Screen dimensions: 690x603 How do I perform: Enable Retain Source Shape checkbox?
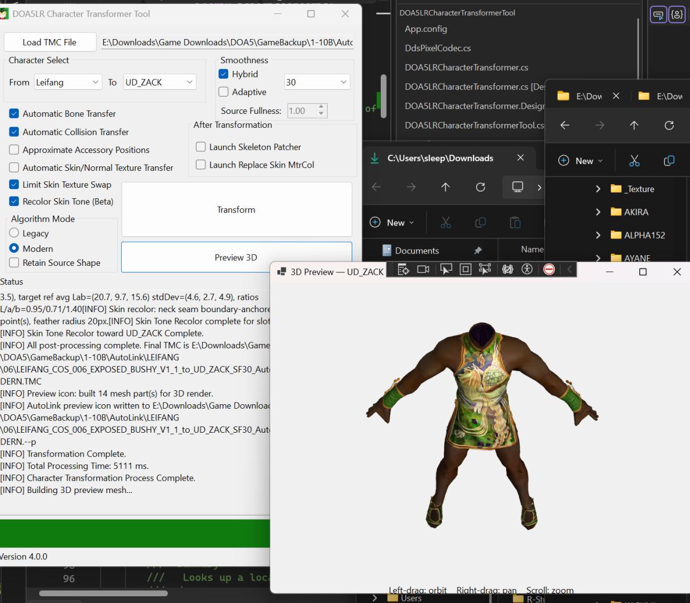[15, 262]
